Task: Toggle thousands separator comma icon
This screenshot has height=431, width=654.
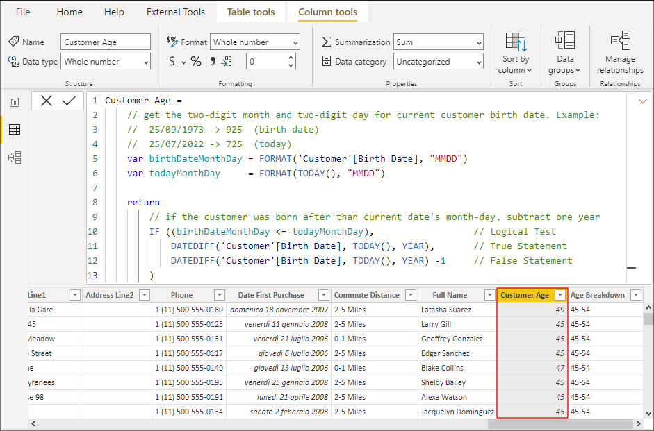Action: 213,61
